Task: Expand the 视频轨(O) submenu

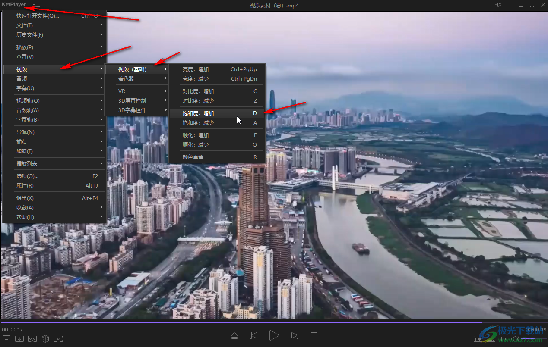Action: tap(54, 100)
